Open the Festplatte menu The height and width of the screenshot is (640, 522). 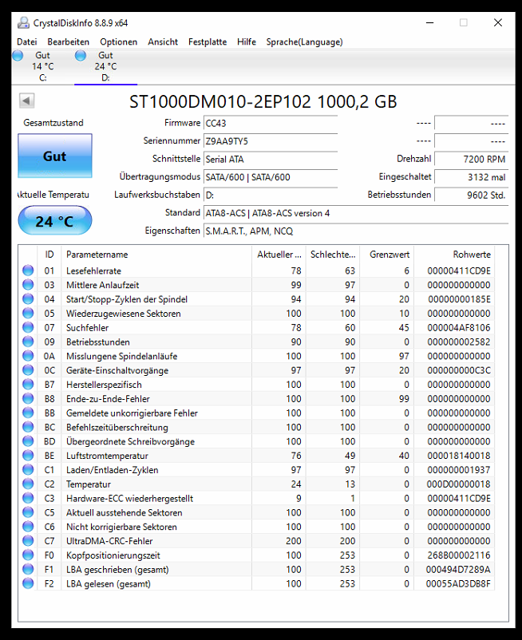pyautogui.click(x=208, y=41)
